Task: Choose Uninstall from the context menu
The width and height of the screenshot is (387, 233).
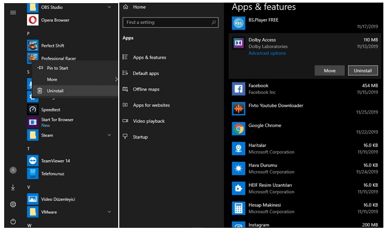Action: [x=55, y=91]
